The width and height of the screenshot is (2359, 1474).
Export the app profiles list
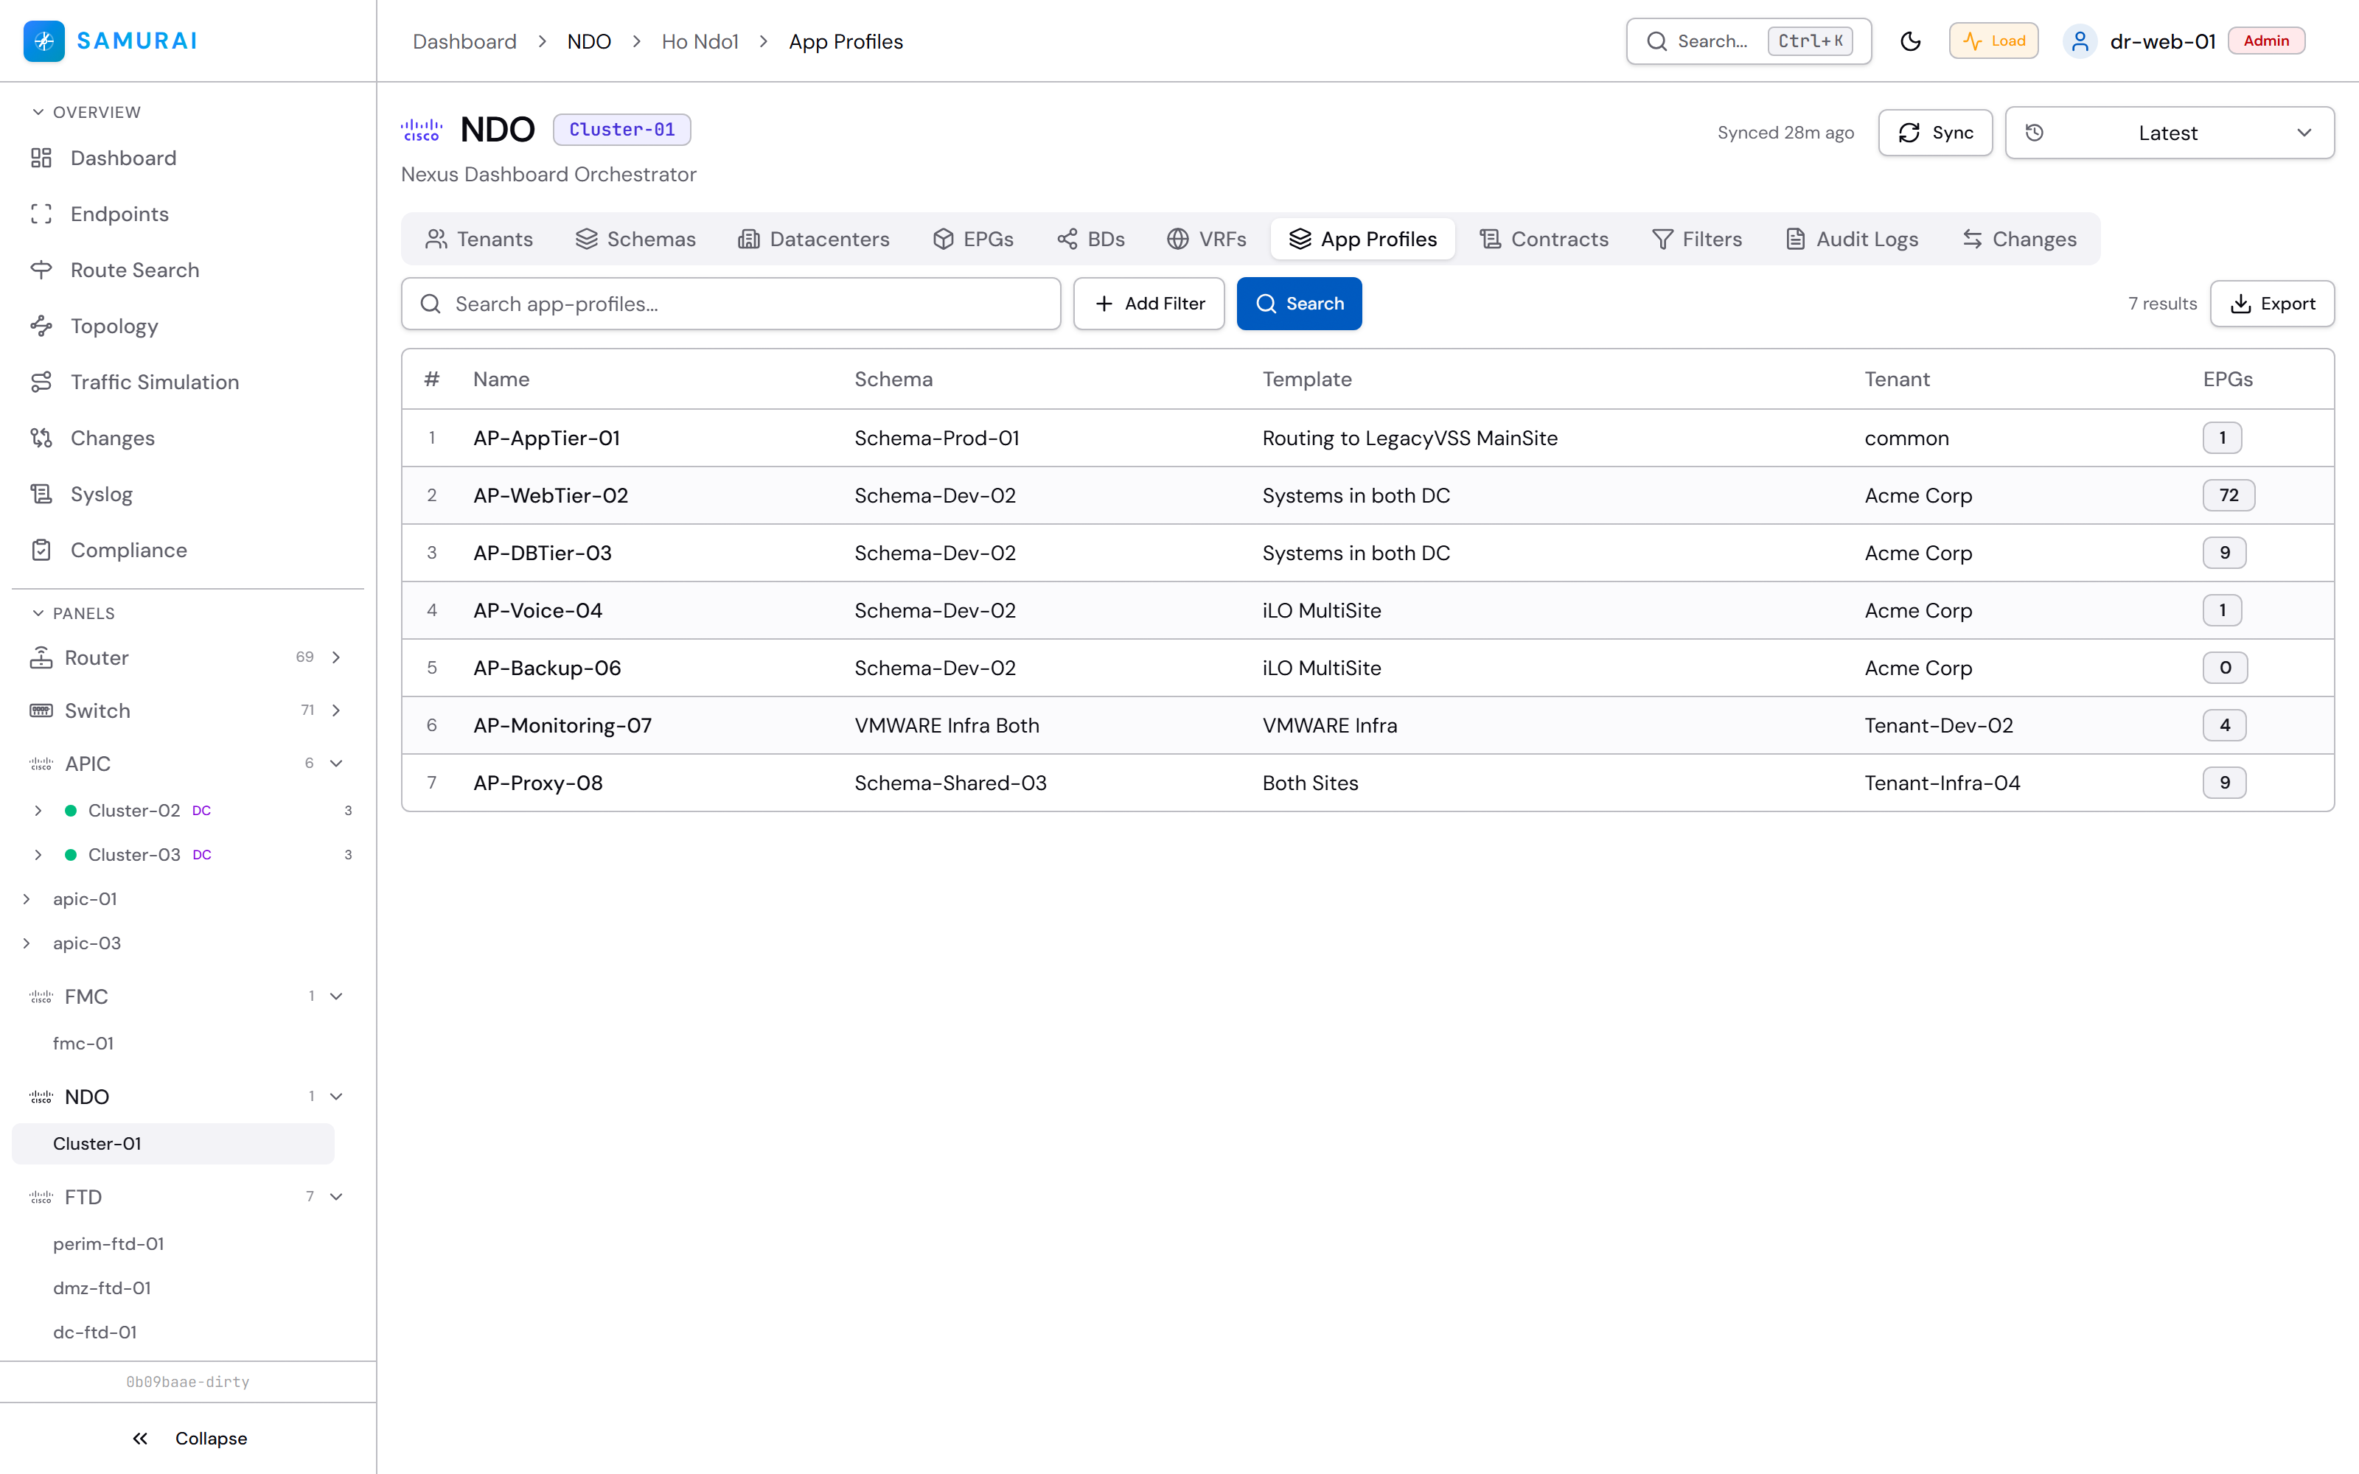point(2272,304)
